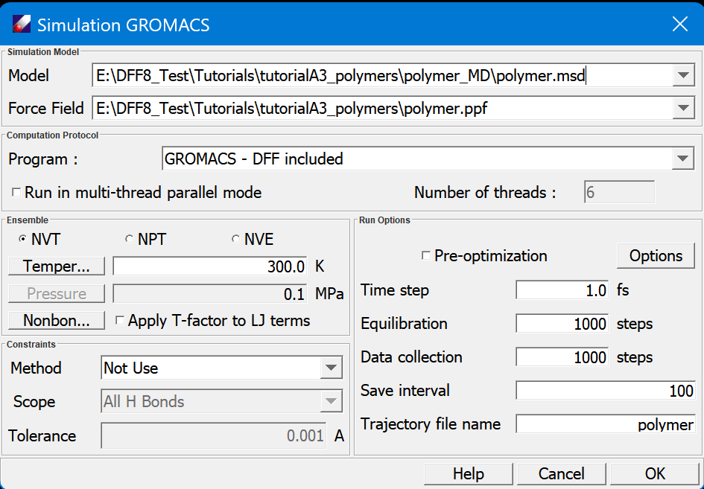
Task: Click the Data collection steps field
Action: pos(562,357)
